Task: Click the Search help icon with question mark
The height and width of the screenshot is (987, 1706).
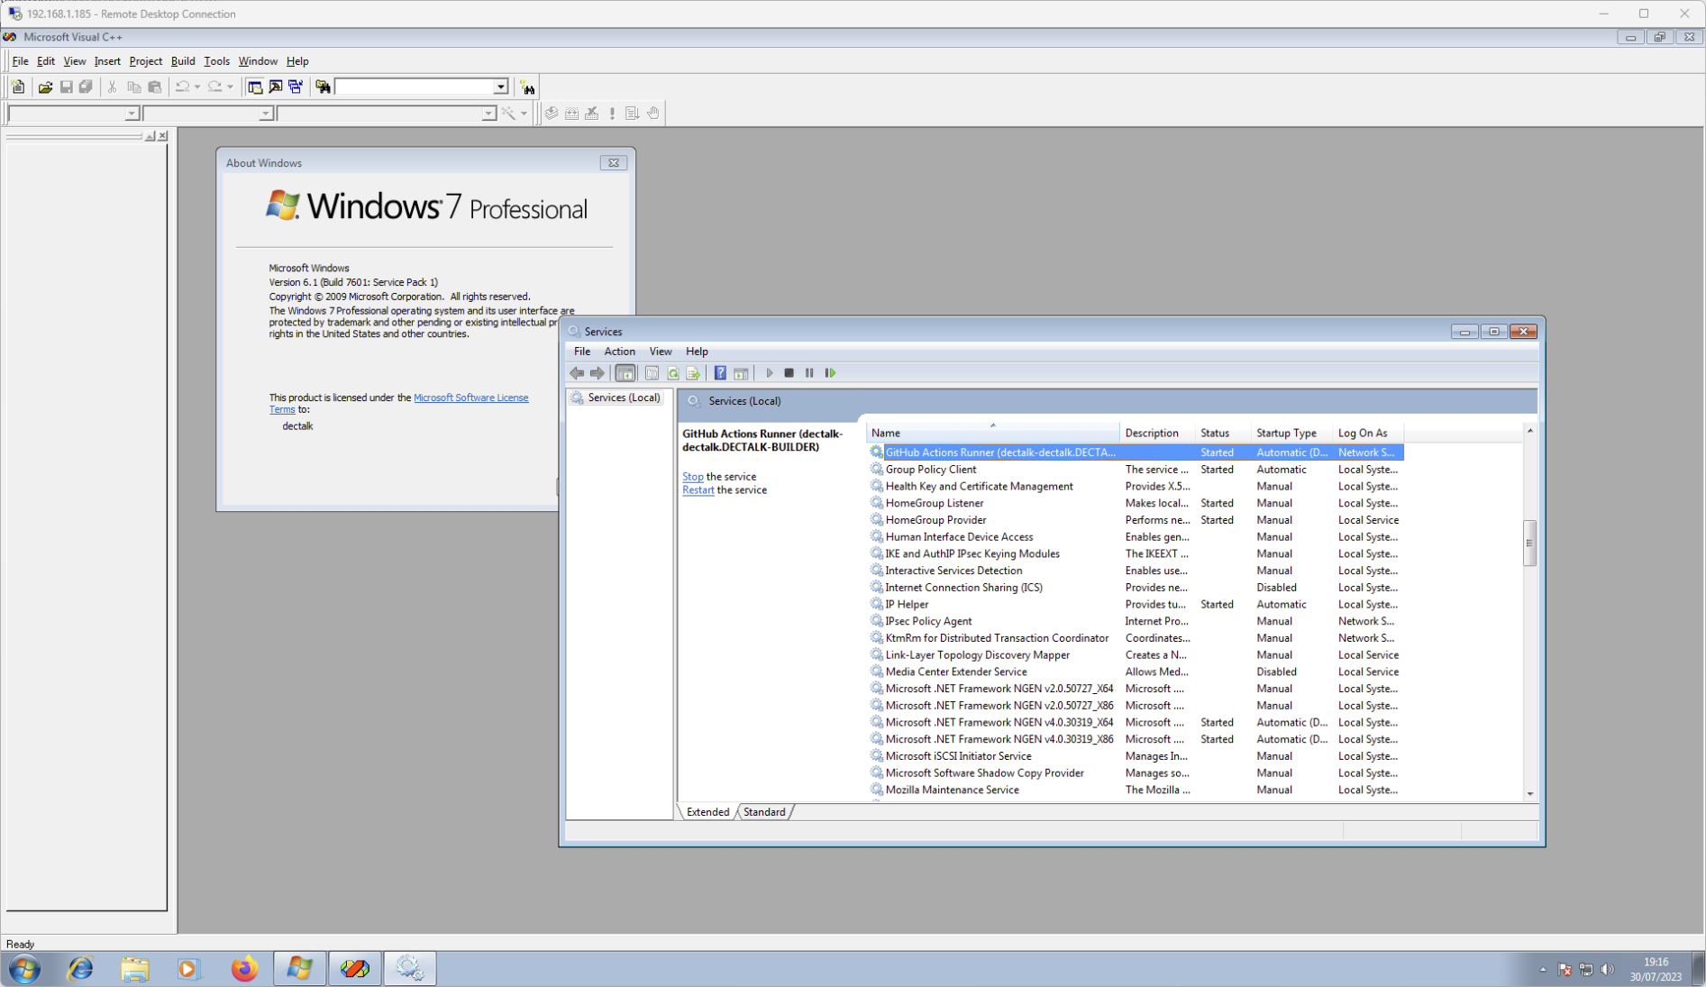Action: tap(528, 87)
